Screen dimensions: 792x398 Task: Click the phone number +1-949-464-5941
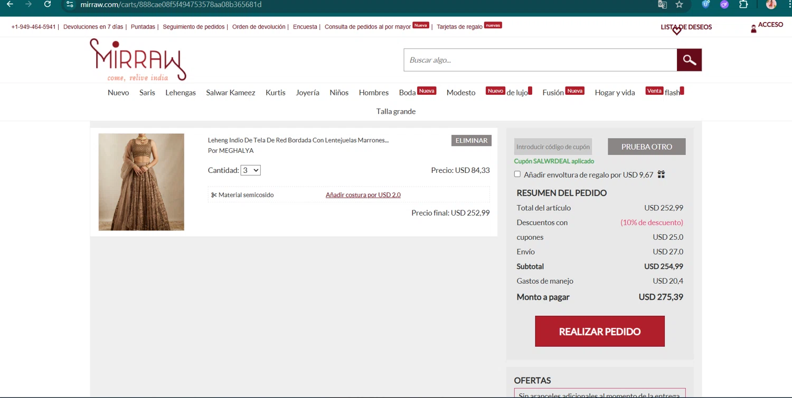[x=33, y=27]
